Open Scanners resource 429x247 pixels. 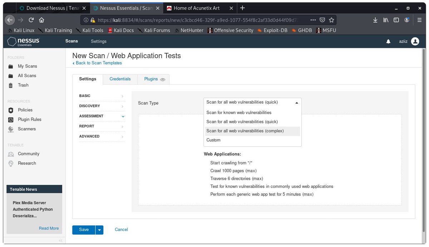(27, 129)
